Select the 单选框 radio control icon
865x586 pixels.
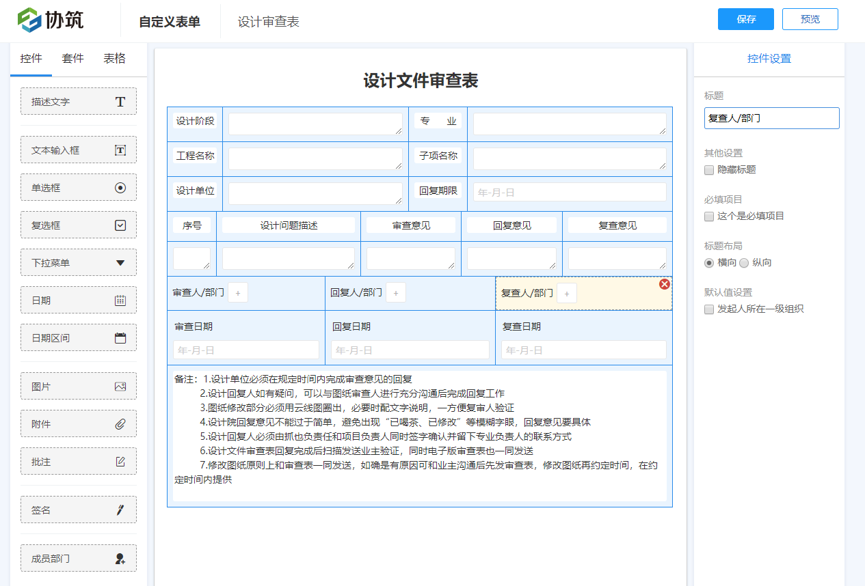[x=120, y=188]
